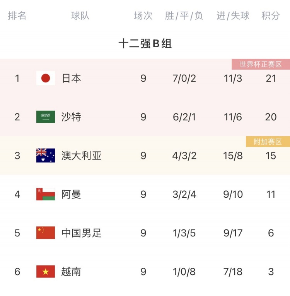Viewport: 290px width, 296px height.
Task: Select the 澳大利亚 team name
Action: 81,156
